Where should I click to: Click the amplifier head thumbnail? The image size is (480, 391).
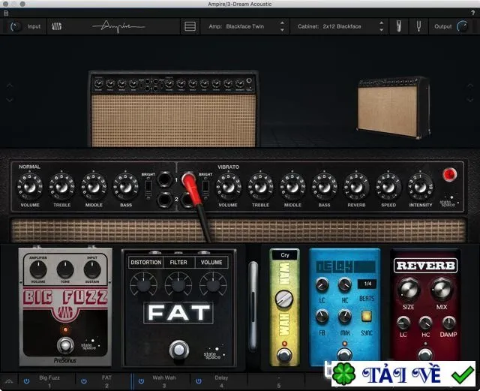pyautogui.click(x=173, y=109)
